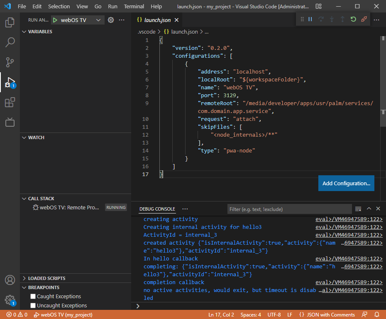This screenshot has height=319, width=386.
Task: Click the Step Into debug button
Action: point(332,19)
